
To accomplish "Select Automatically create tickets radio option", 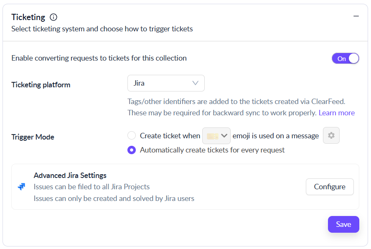I will [132, 150].
